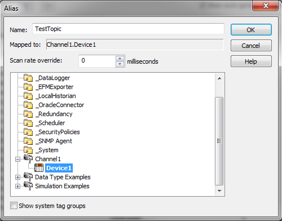282x221 pixels.
Task: Click the _LocalHistorian folder icon
Action: (28, 96)
